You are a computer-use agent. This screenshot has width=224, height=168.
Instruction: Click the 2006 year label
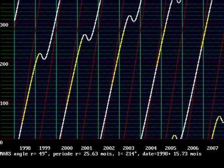pyautogui.click(x=193, y=148)
